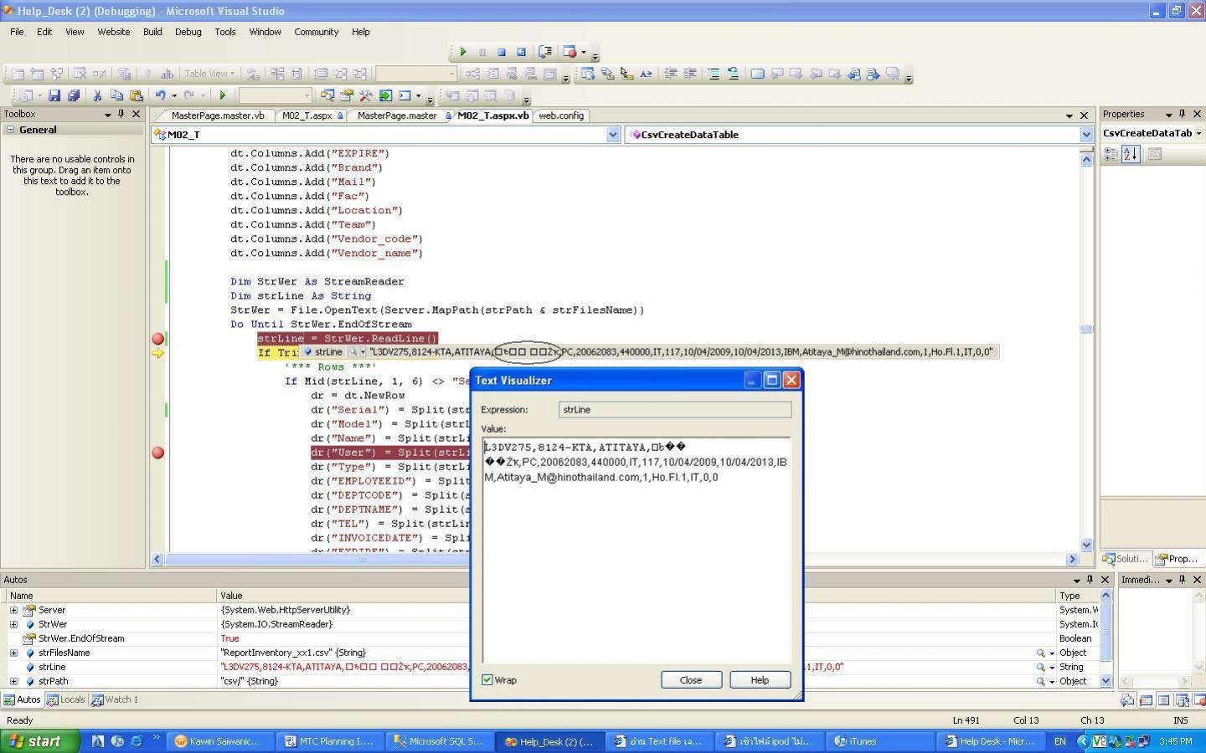Click the Save disk icon

(54, 95)
